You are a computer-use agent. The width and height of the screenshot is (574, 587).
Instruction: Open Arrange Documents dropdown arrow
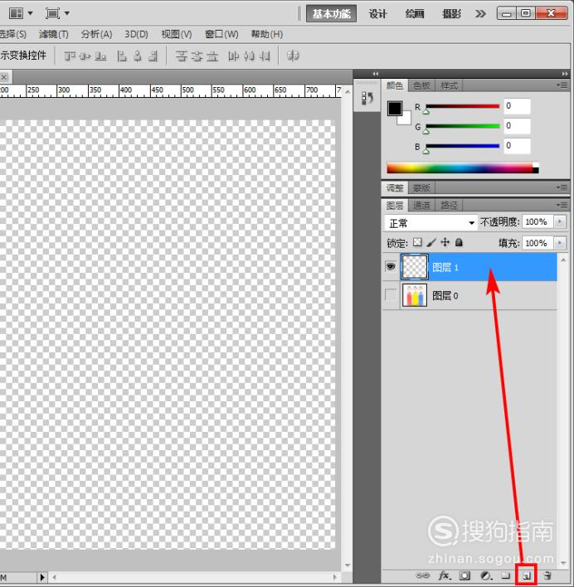tap(31, 13)
